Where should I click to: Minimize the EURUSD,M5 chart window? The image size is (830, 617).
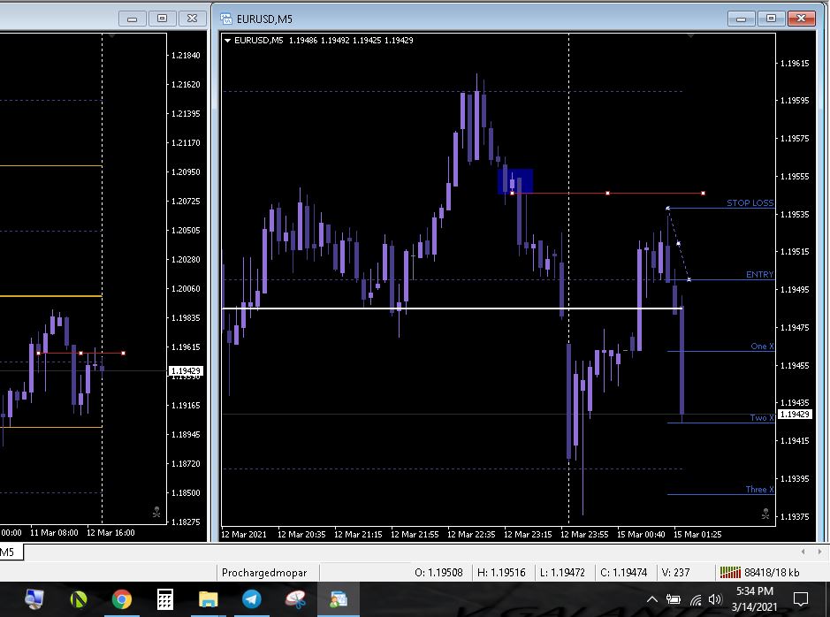pos(741,19)
